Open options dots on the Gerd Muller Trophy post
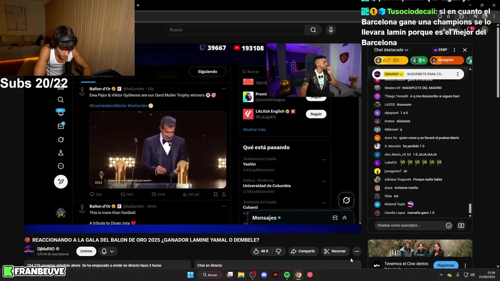Image resolution: width=500 pixels, height=281 pixels. 224,89
